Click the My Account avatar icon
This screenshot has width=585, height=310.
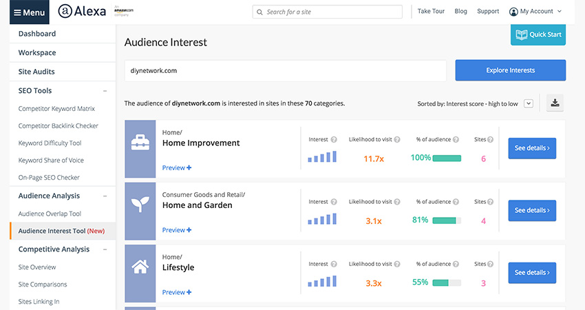tap(513, 12)
